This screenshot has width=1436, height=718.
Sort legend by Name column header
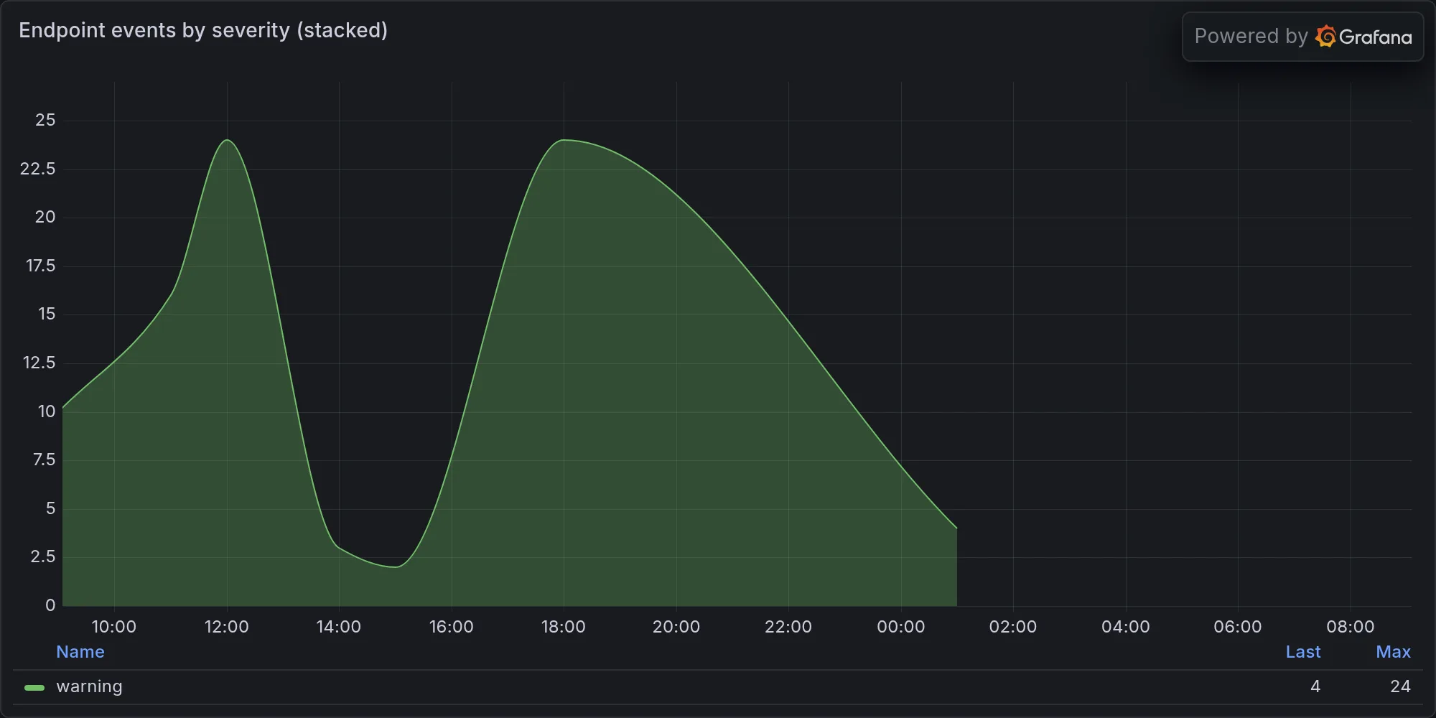tap(80, 652)
